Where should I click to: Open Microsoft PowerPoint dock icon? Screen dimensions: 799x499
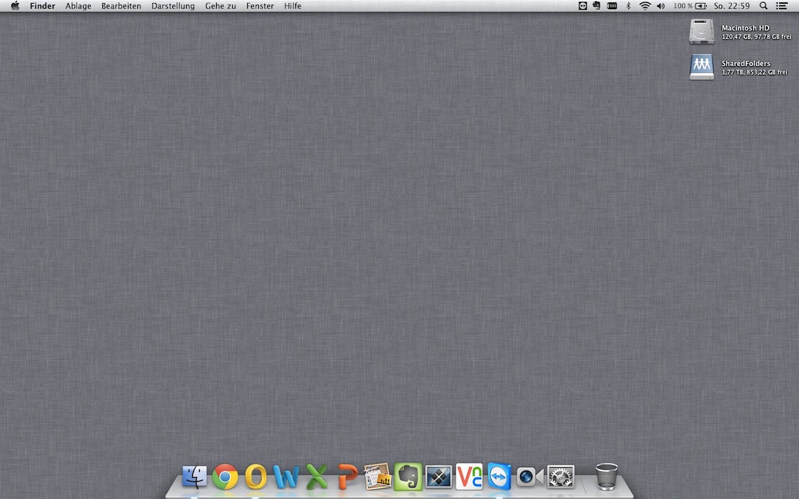(x=347, y=477)
